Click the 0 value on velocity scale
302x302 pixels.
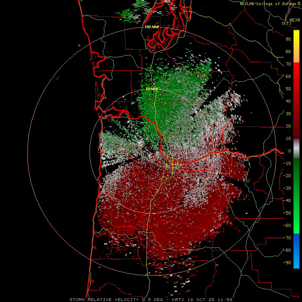290,151
